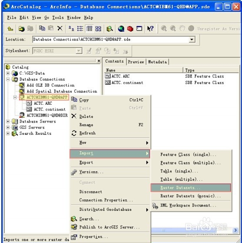The image size is (242, 243).
Task: Launch ArcMap globe icon
Action: 121,29
